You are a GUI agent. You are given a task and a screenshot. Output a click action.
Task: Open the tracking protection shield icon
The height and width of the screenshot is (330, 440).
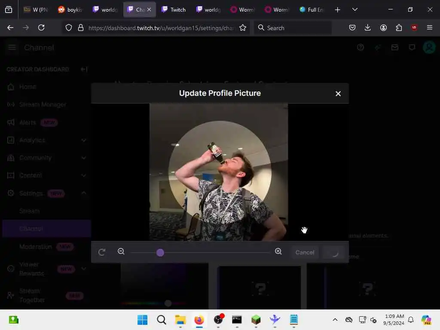click(x=69, y=27)
